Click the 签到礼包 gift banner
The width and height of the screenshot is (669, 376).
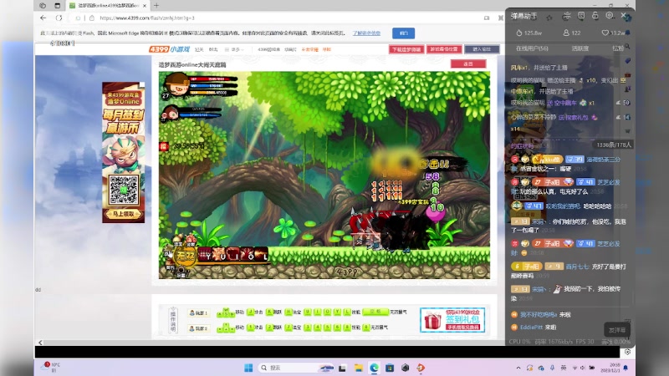click(x=452, y=320)
